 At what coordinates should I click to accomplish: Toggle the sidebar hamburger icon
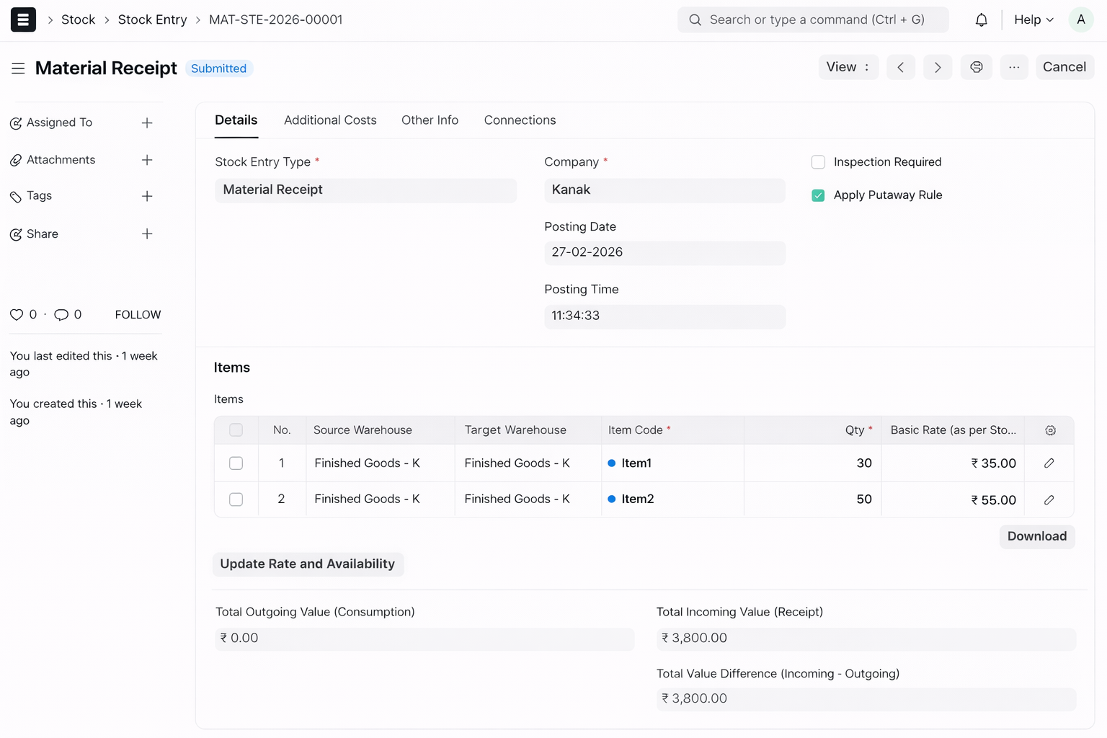[18, 68]
